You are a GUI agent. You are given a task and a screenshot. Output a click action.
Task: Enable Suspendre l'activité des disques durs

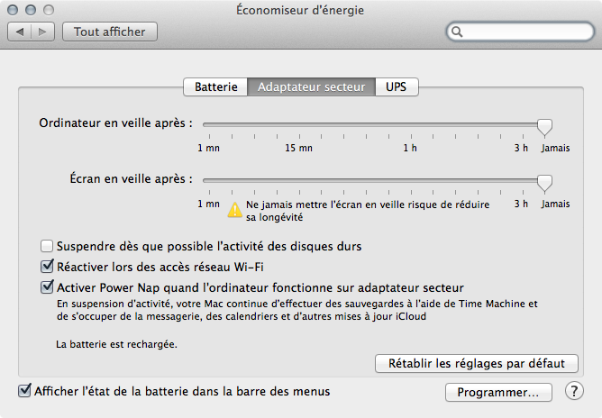pyautogui.click(x=47, y=245)
